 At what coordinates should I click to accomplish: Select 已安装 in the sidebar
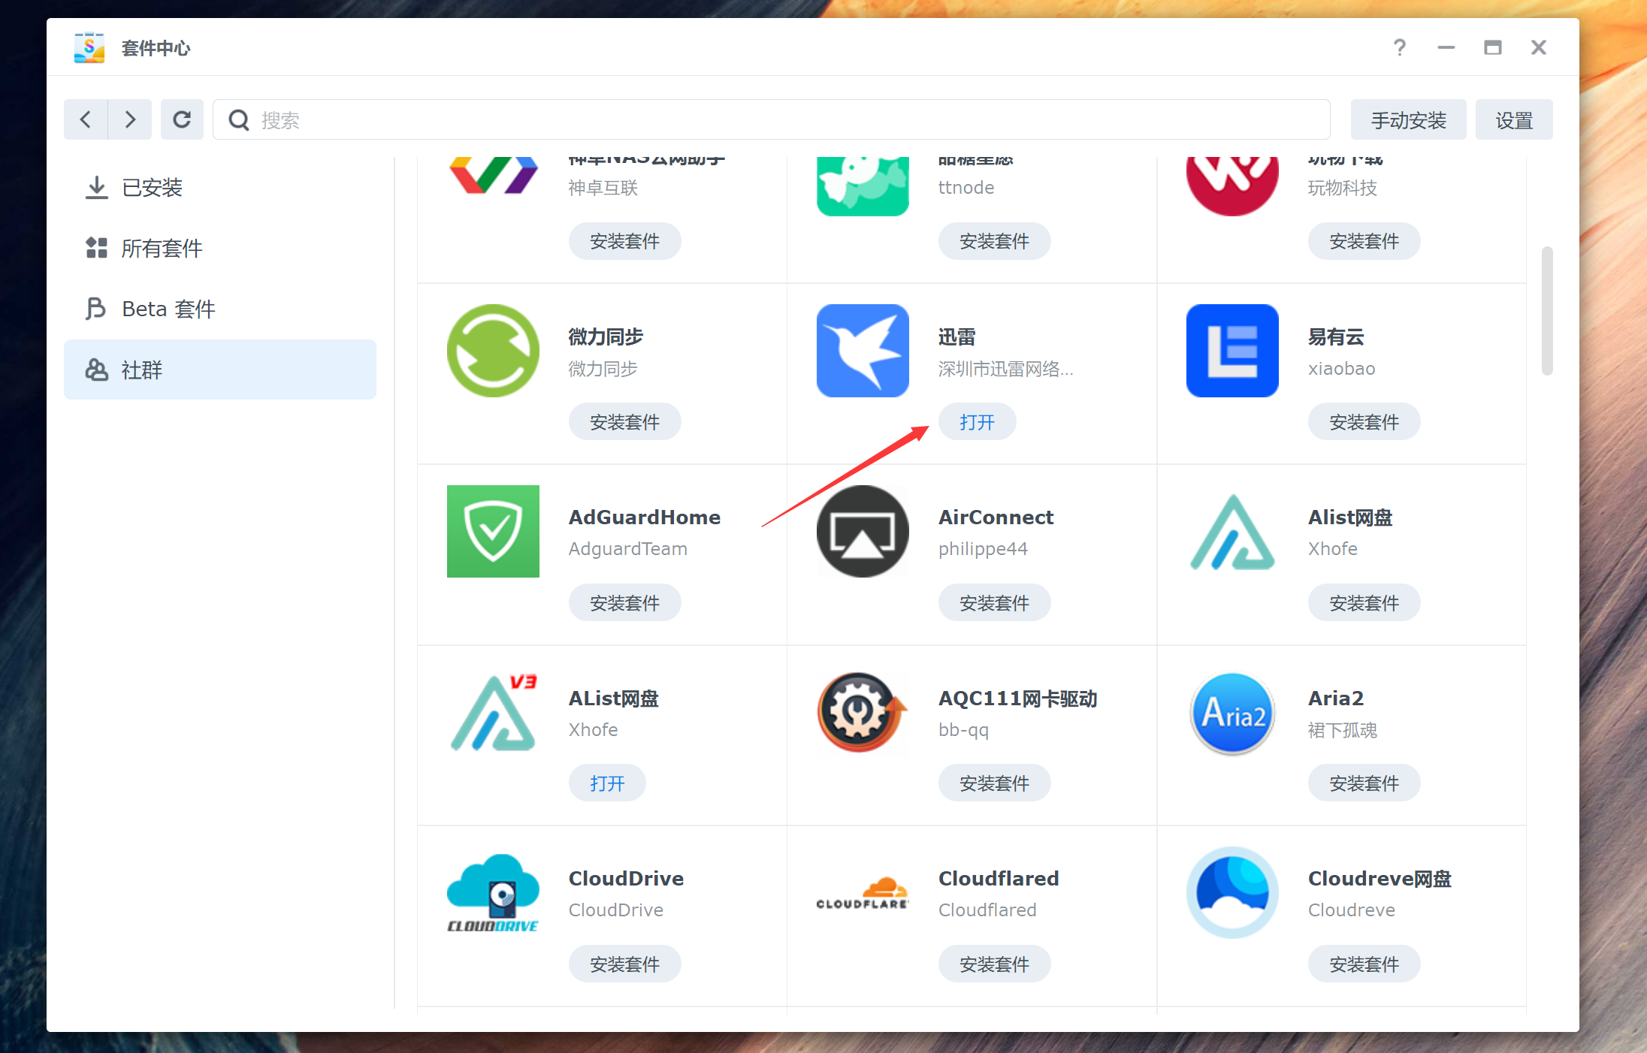pos(219,187)
